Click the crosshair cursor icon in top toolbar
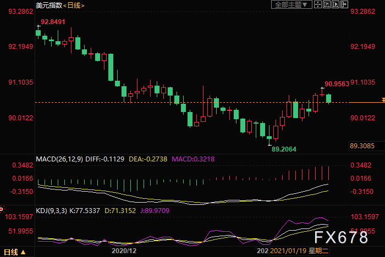This screenshot has width=385, height=257. coord(318,4)
